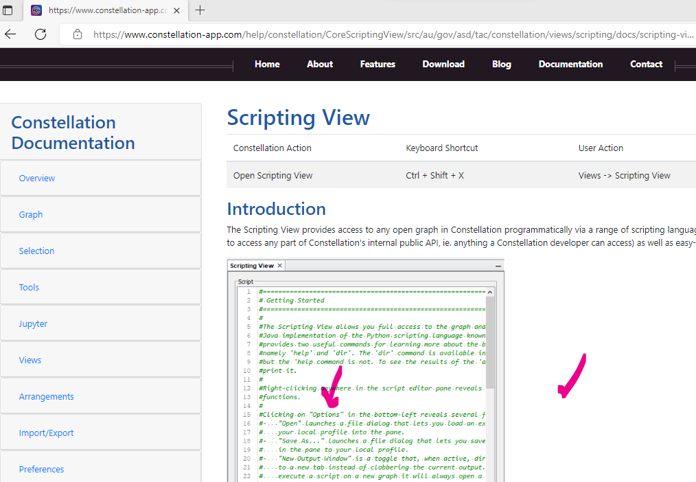
Task: Open the Overview documentation page
Action: coord(36,178)
